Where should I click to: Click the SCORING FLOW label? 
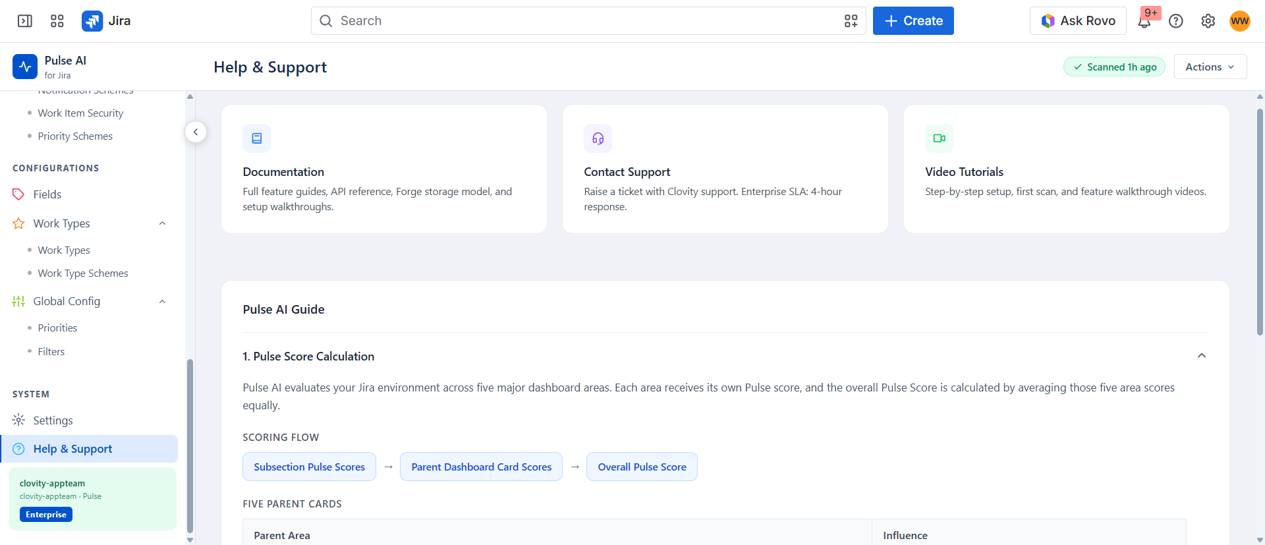pos(281,438)
